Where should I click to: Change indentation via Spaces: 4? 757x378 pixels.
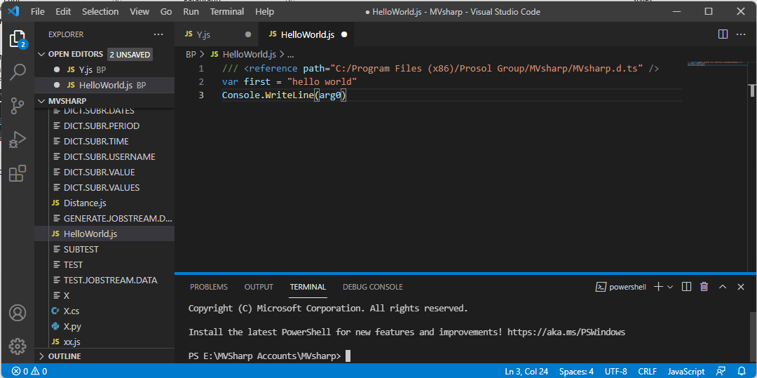pos(576,371)
